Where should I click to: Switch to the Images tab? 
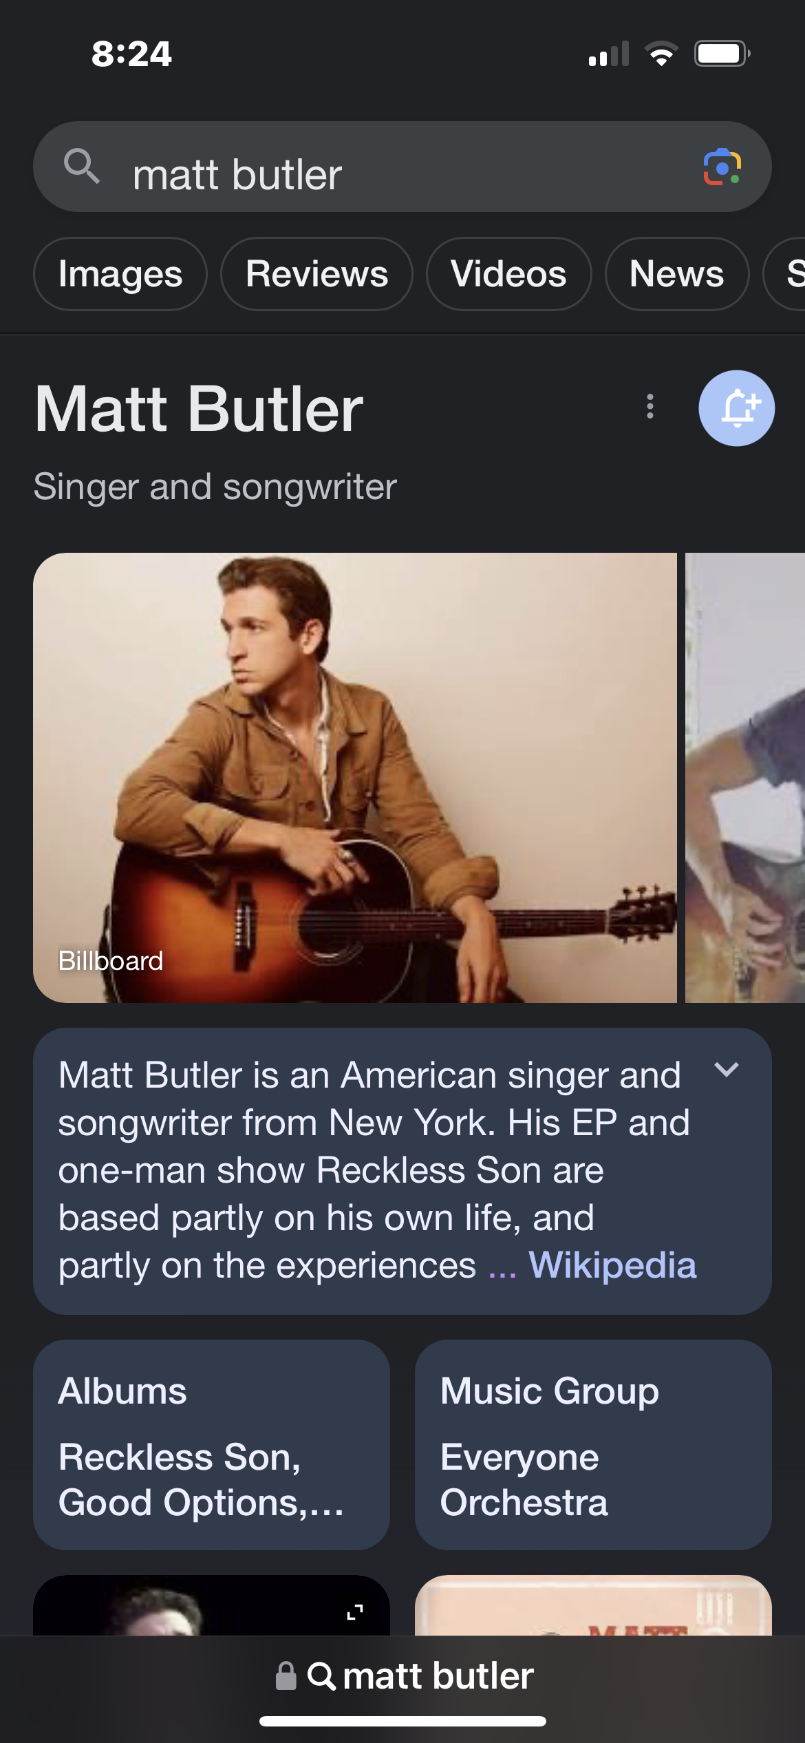coord(120,274)
